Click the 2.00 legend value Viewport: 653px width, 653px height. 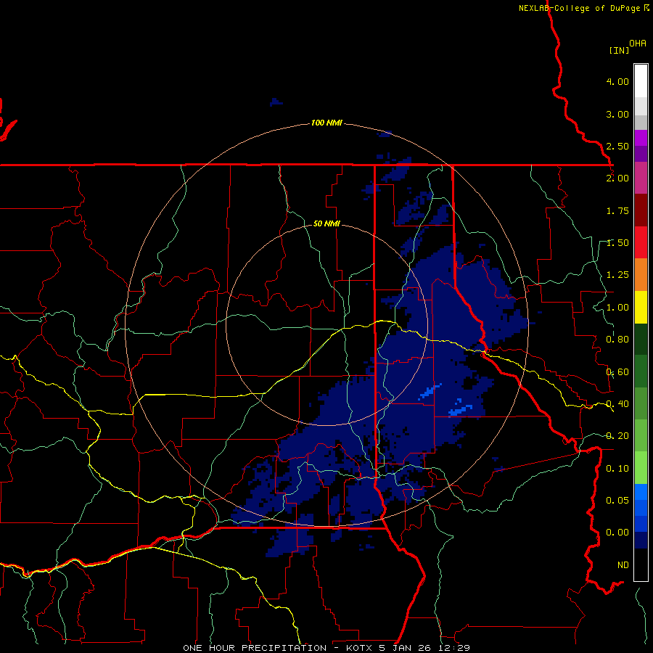point(617,178)
